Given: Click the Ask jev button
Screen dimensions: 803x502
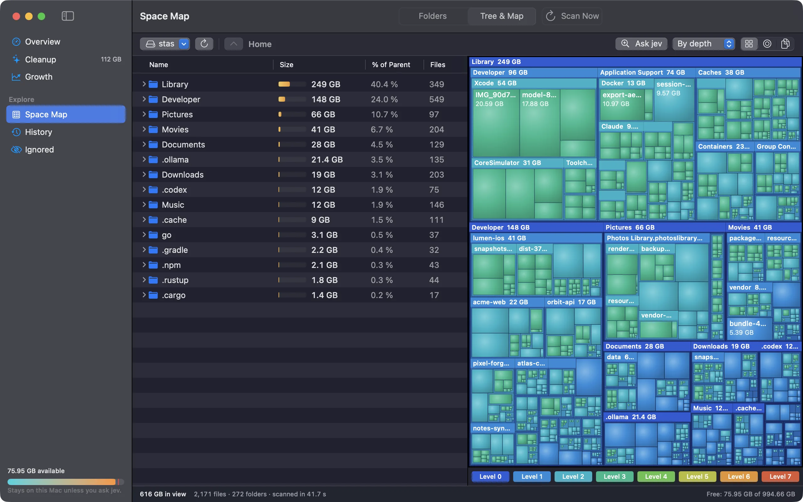Looking at the screenshot, I should (641, 44).
